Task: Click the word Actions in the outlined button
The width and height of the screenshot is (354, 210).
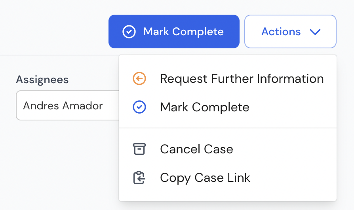Action: pos(281,32)
